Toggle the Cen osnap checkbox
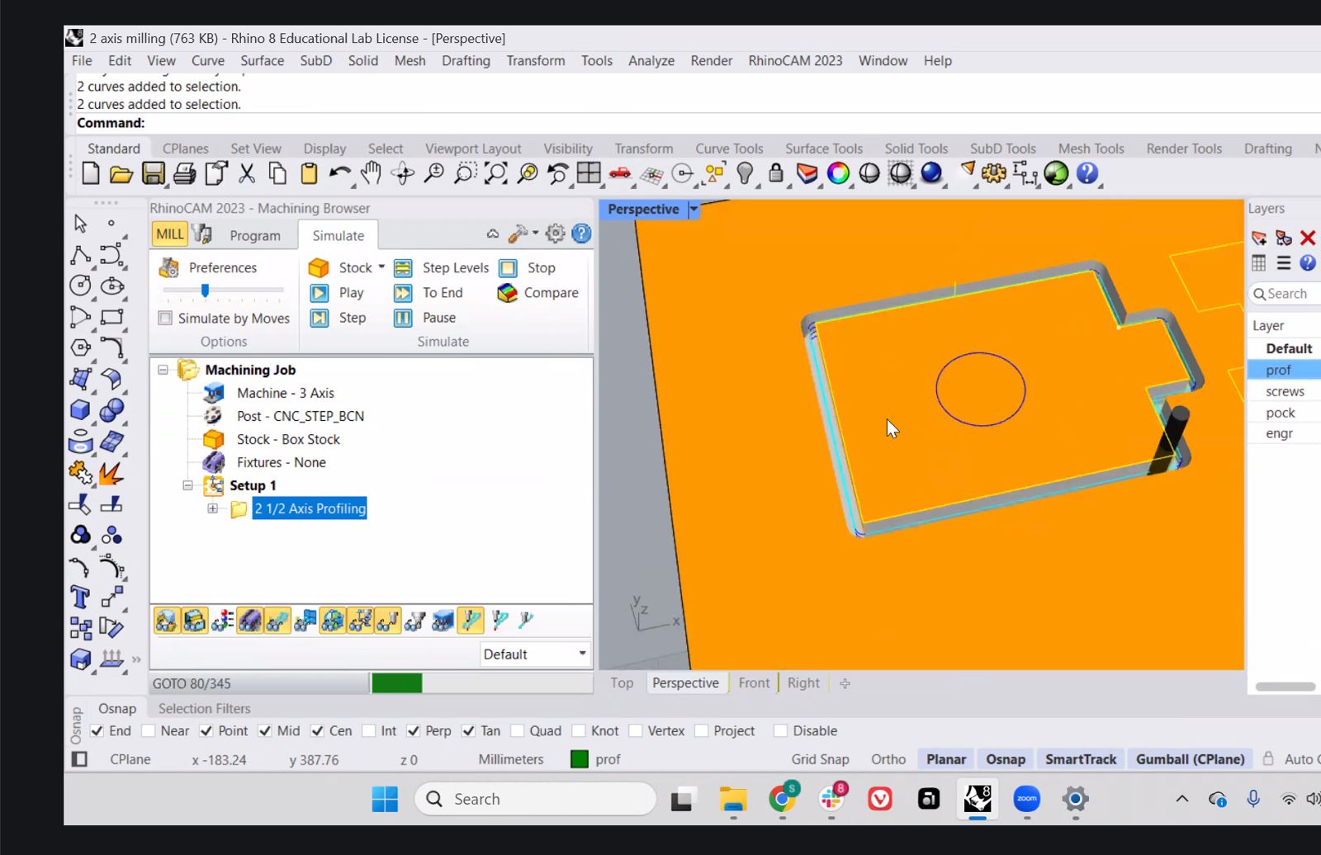This screenshot has width=1321, height=855. tap(317, 731)
